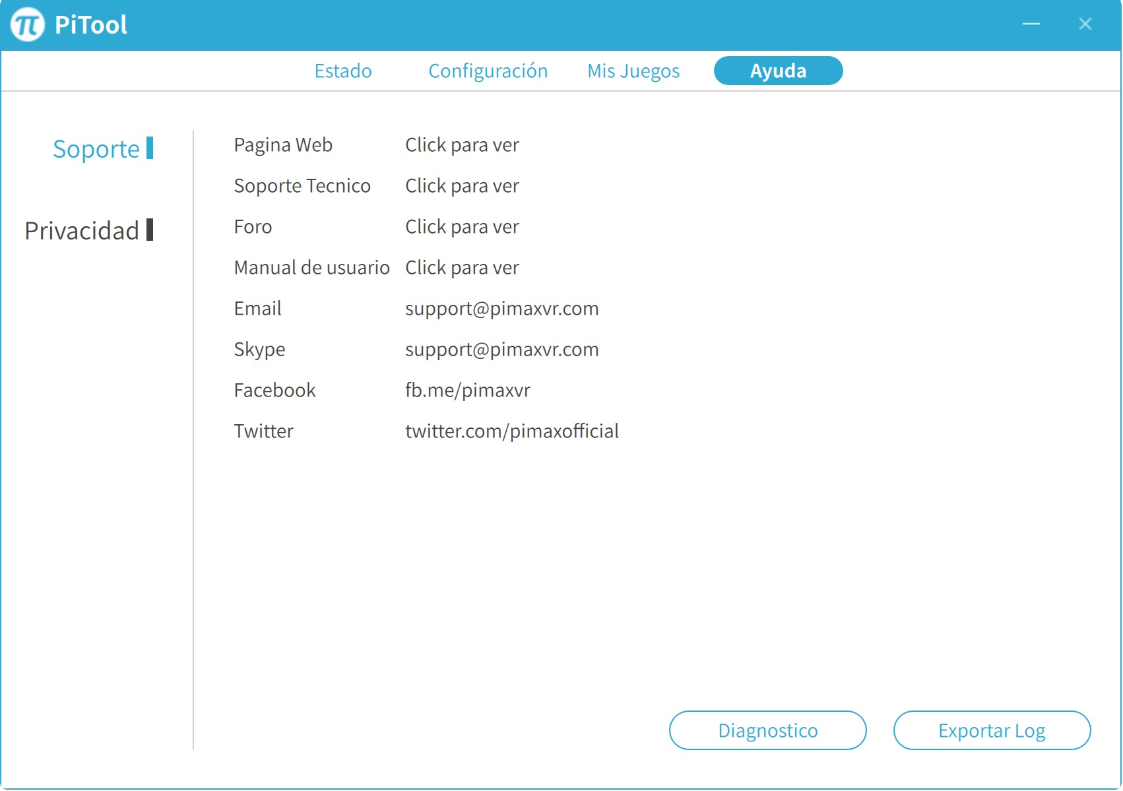Click the 'Soporte Tecnico' label

click(302, 186)
